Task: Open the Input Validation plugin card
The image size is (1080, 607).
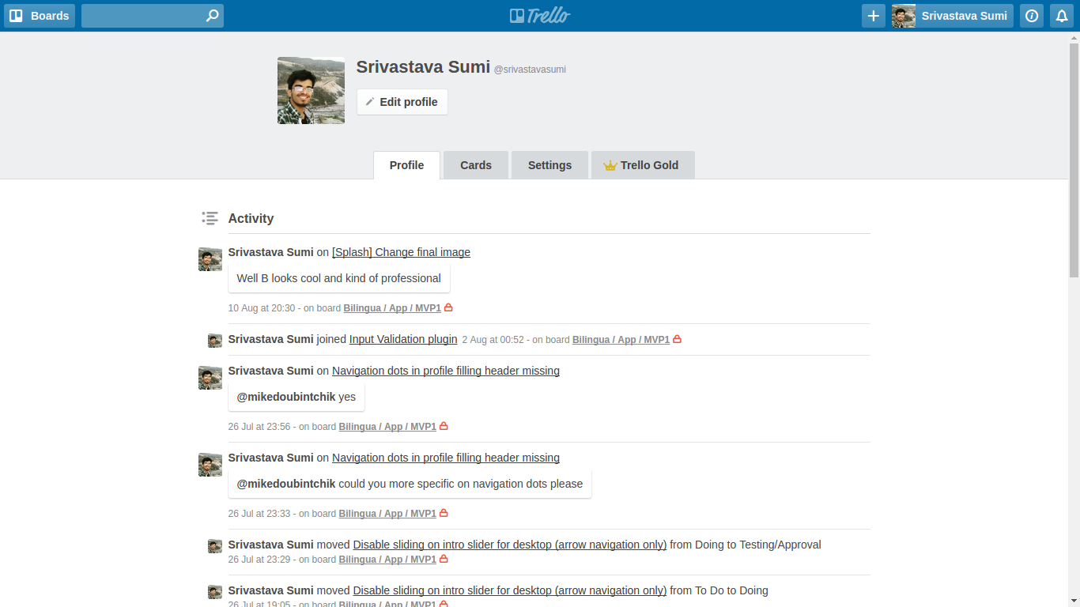Action: (x=403, y=339)
